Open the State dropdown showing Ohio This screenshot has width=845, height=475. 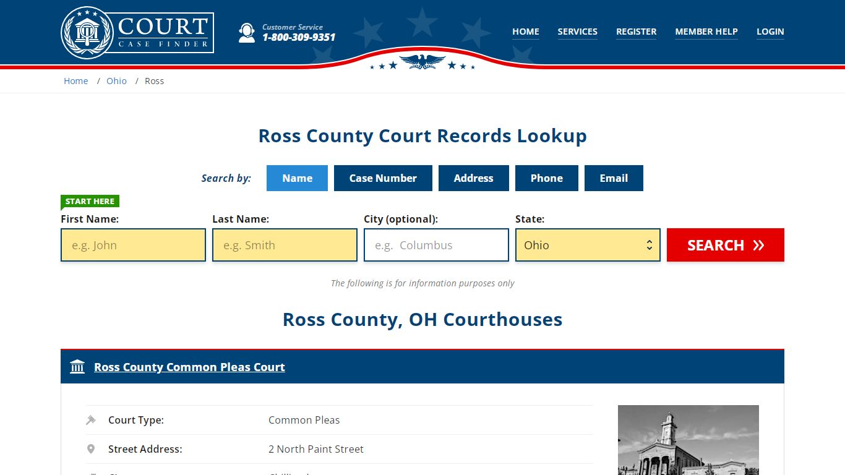point(588,245)
